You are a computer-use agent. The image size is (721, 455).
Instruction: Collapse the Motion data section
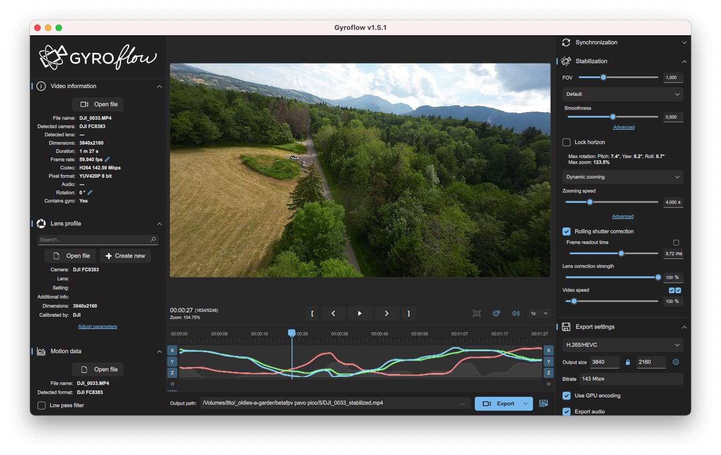(x=159, y=351)
